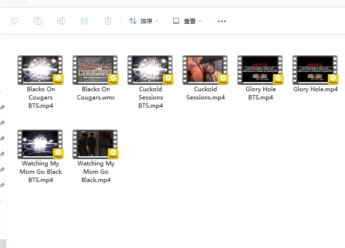The width and height of the screenshot is (345, 248).
Task: Click the Paste clipboard icon
Action: [x=38, y=21]
